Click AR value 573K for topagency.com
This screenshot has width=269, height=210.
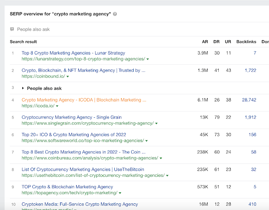tap(203, 187)
